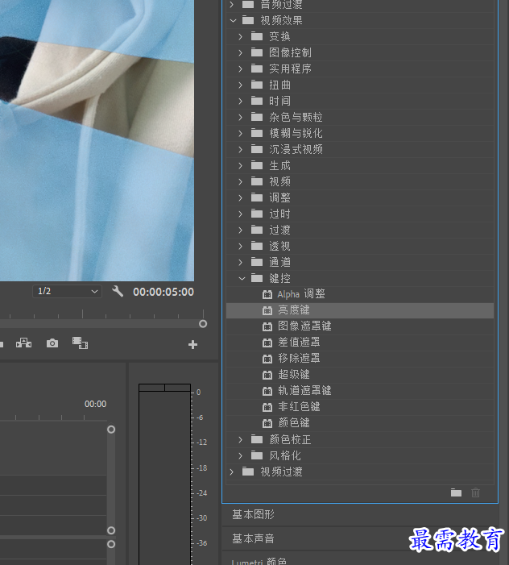Image resolution: width=509 pixels, height=565 pixels.
Task: Expand the 沉浸式视频 folder
Action: pyautogui.click(x=241, y=149)
